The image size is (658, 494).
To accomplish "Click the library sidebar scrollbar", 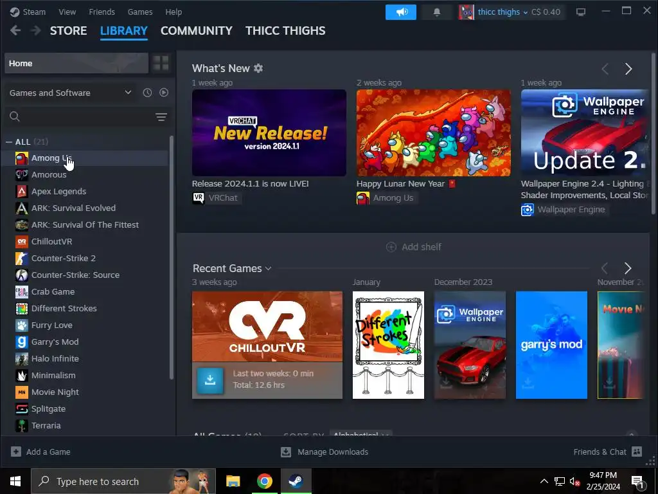I will click(x=171, y=257).
